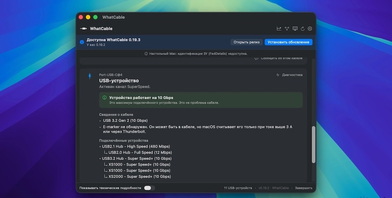Select the USB3.2 Hub - Super Speed+ row
The height and width of the screenshot is (198, 392).
pyautogui.click(x=136, y=158)
